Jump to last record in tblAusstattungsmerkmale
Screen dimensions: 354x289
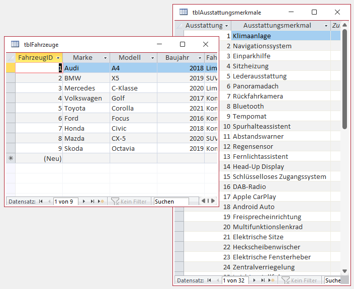(x=262, y=280)
